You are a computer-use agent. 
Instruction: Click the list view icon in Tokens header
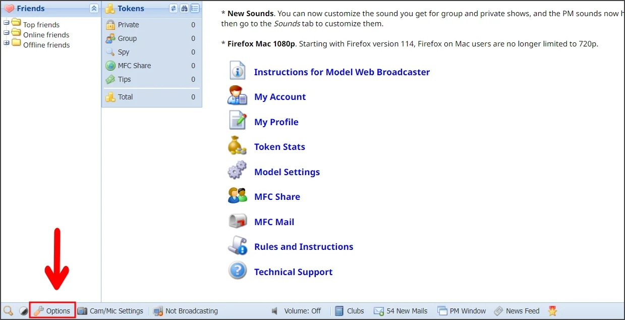point(195,8)
